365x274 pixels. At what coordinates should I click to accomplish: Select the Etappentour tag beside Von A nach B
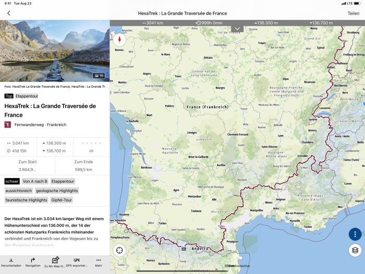[x=63, y=181]
